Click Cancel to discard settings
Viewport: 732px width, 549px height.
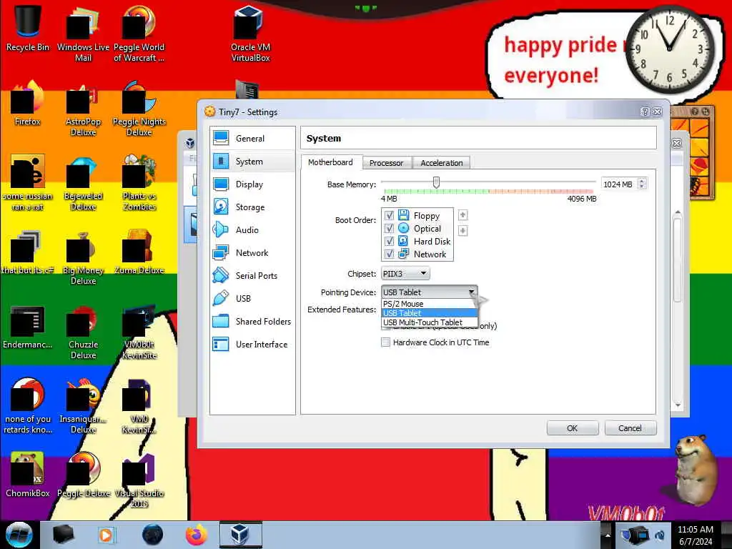630,428
